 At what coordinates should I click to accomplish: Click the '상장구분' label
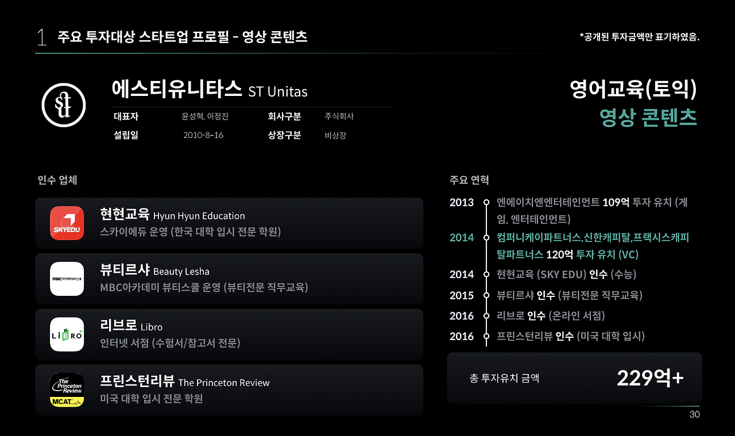click(284, 136)
